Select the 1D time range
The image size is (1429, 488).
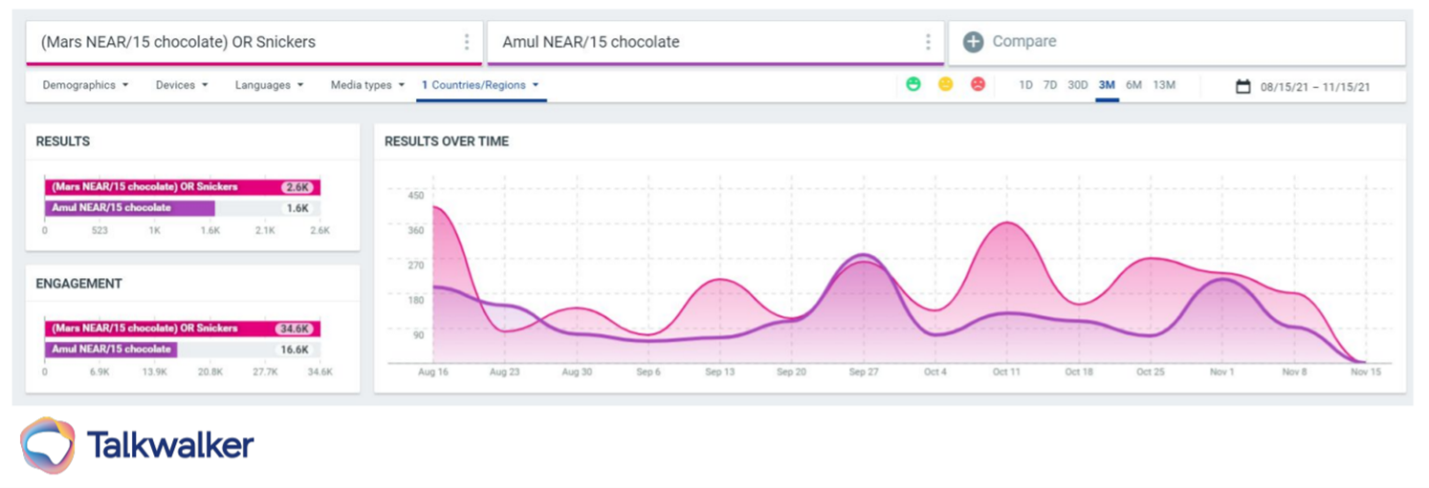click(1025, 85)
